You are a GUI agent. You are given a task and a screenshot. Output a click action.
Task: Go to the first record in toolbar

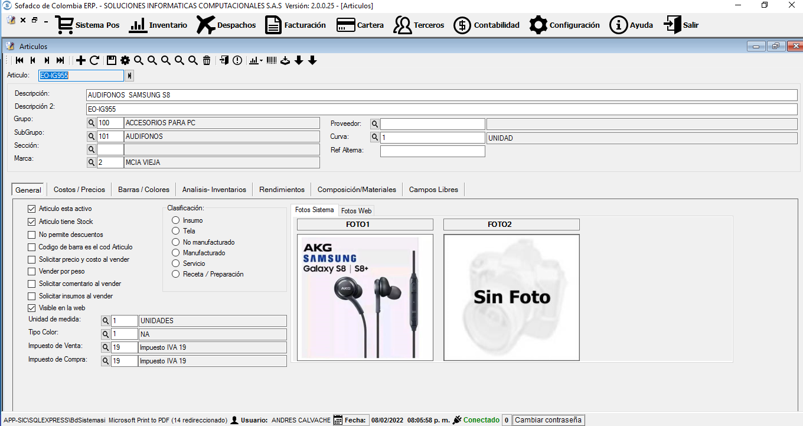coord(19,60)
